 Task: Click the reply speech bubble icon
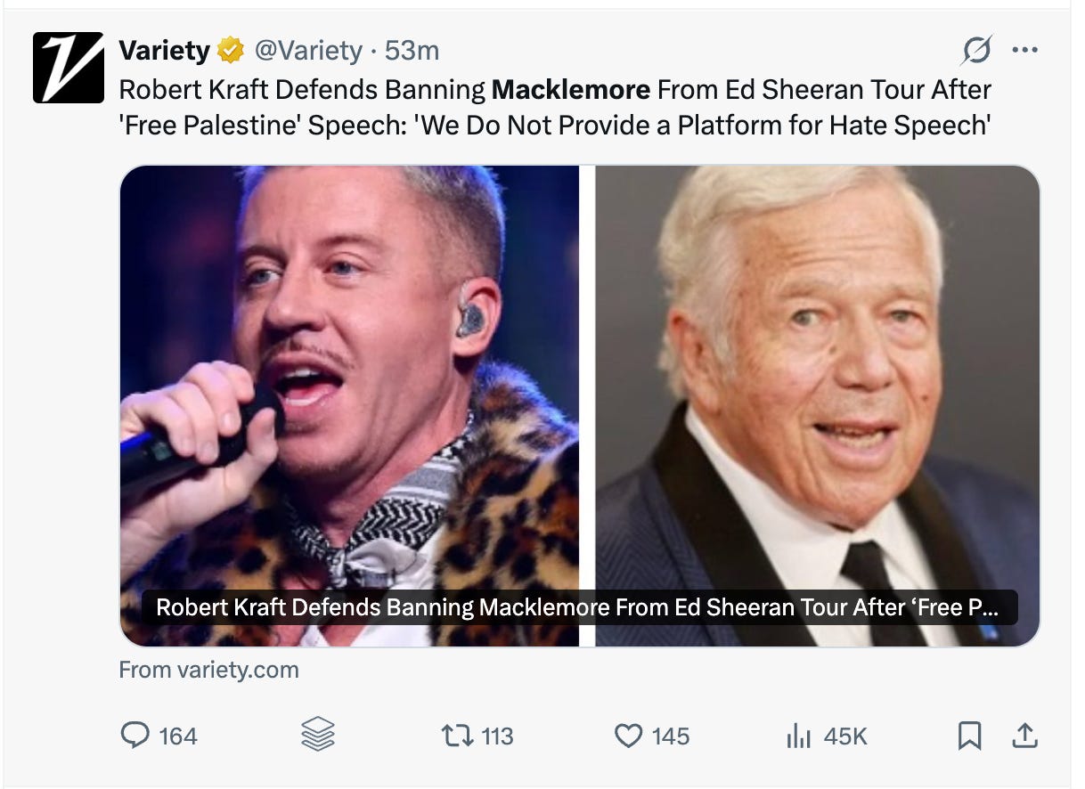[134, 735]
